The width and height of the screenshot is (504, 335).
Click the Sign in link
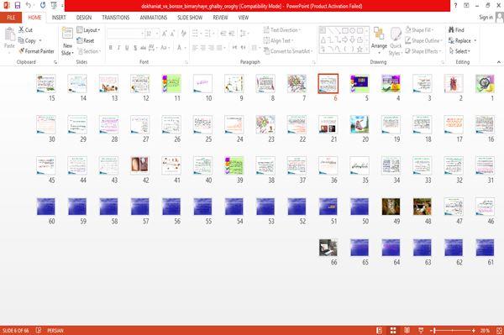(x=486, y=18)
